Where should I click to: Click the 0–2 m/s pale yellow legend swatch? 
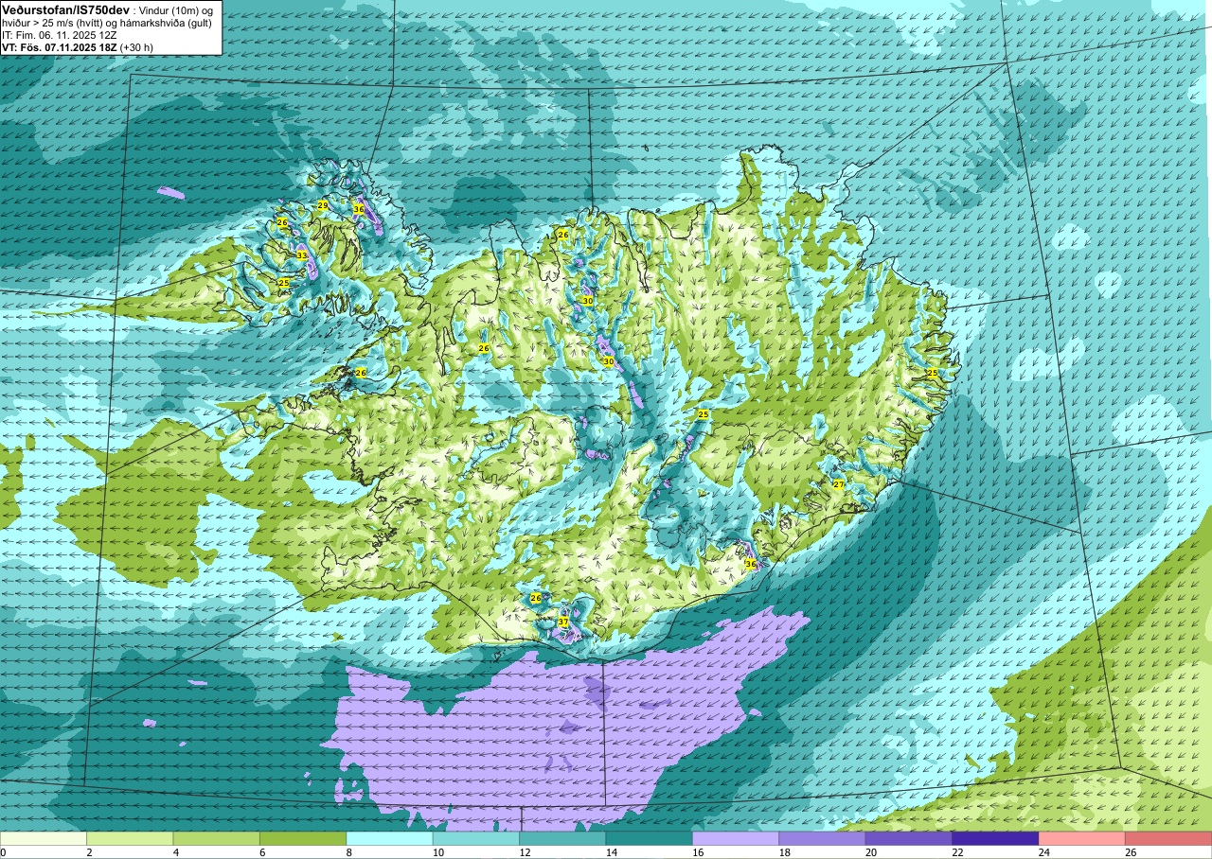[x=44, y=838]
